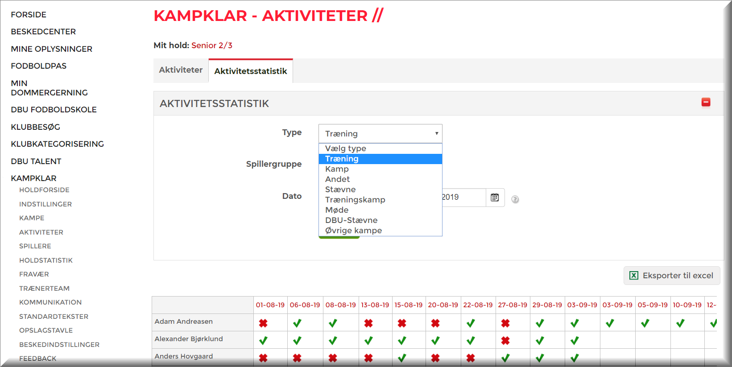732x367 pixels.
Task: Open FODBOLDPAS menu item
Action: click(x=39, y=66)
